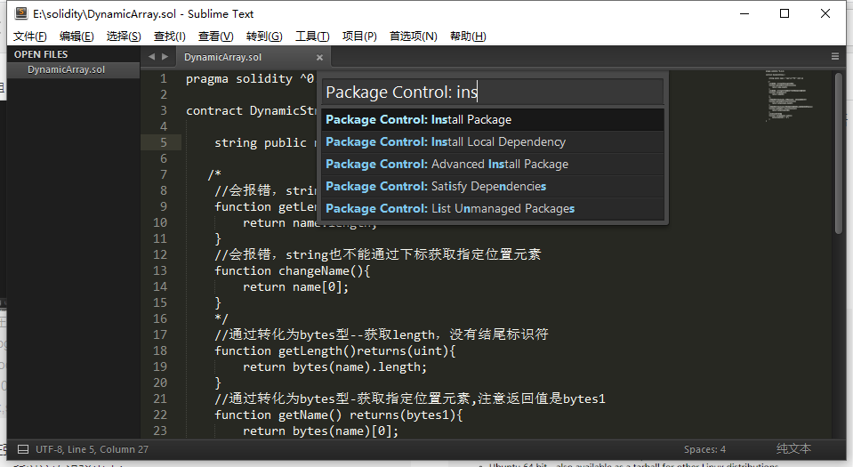
Task: Open the 文件(F) menu
Action: pos(30,36)
